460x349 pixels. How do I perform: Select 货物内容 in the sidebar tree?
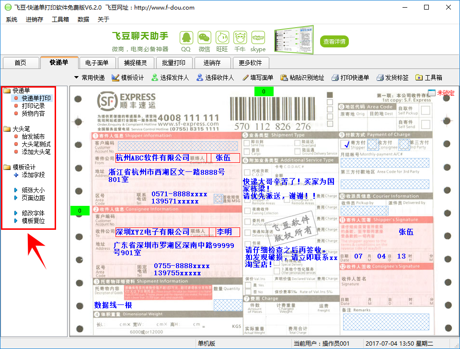33,113
